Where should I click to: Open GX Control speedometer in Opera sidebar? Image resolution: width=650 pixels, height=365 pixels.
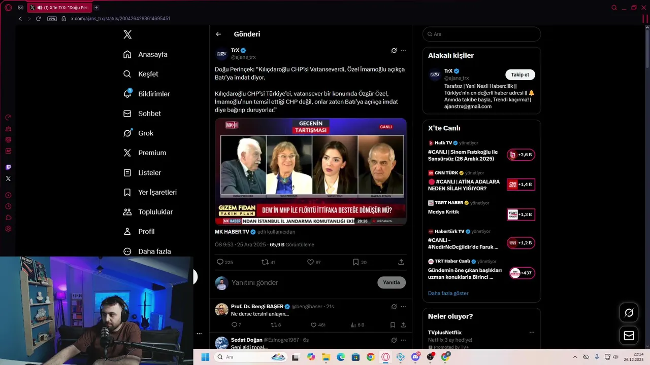click(x=8, y=118)
